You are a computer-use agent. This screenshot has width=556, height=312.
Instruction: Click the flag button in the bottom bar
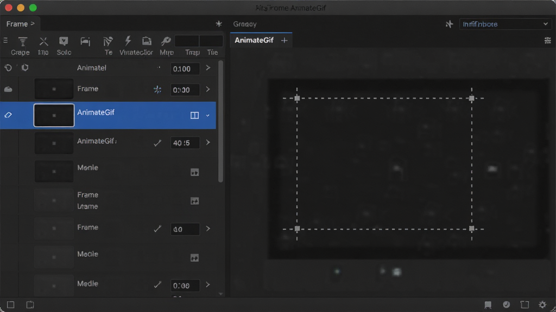[x=488, y=304]
